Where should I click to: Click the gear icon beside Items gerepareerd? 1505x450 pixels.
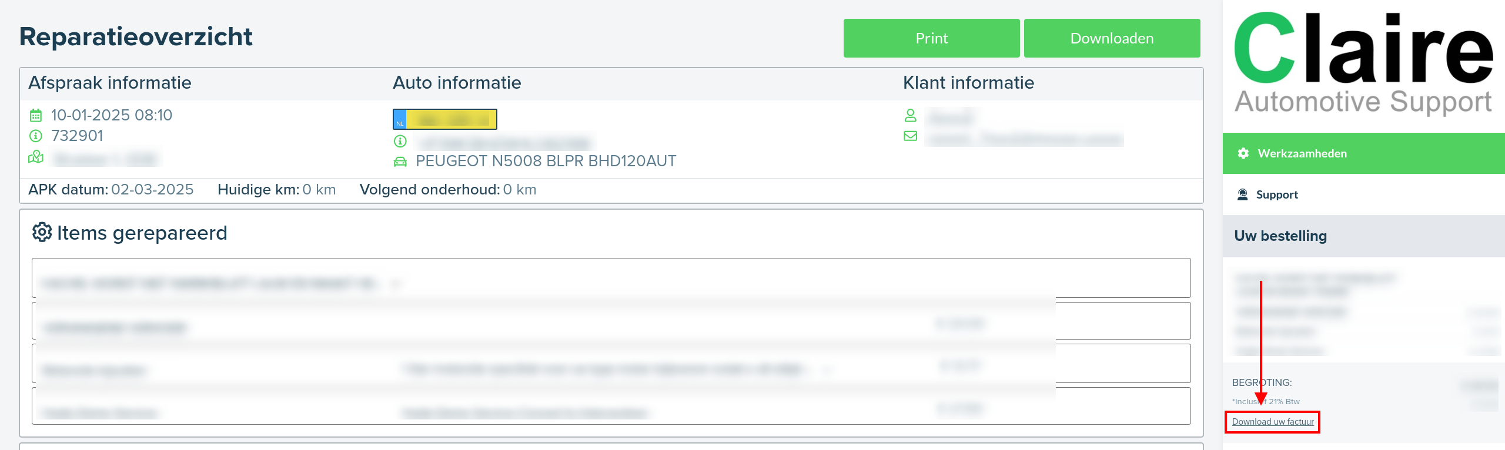42,233
